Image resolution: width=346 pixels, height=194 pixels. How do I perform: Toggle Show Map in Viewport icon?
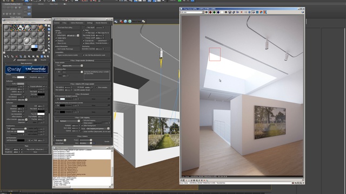pos(37,57)
